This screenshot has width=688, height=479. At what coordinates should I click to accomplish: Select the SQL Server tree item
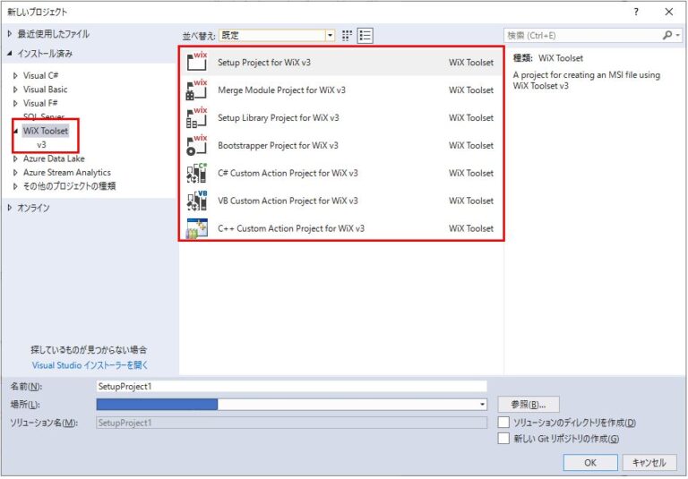click(x=43, y=116)
